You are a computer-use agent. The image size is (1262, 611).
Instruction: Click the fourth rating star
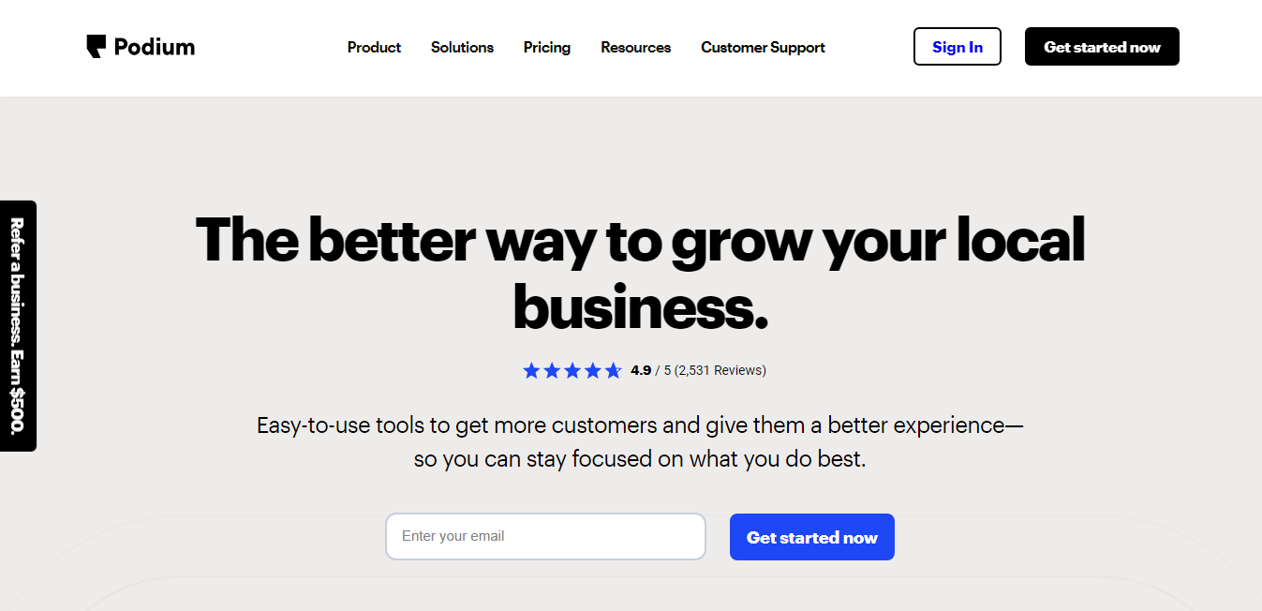[593, 370]
